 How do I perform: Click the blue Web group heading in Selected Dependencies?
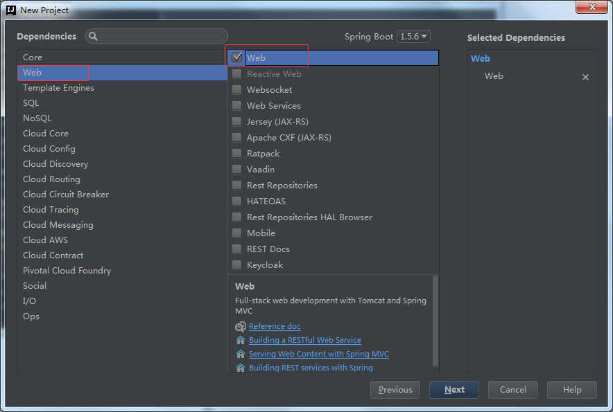tap(480, 59)
